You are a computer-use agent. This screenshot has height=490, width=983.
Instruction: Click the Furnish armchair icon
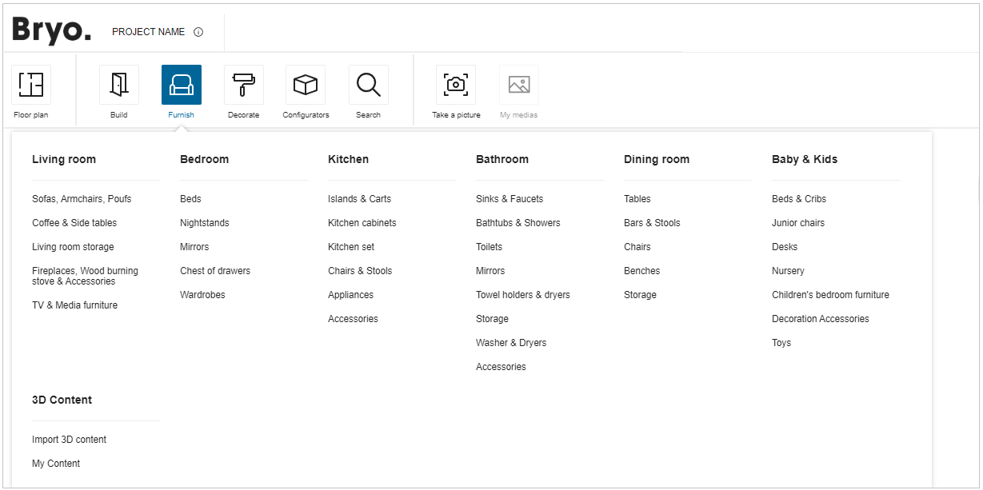(182, 85)
